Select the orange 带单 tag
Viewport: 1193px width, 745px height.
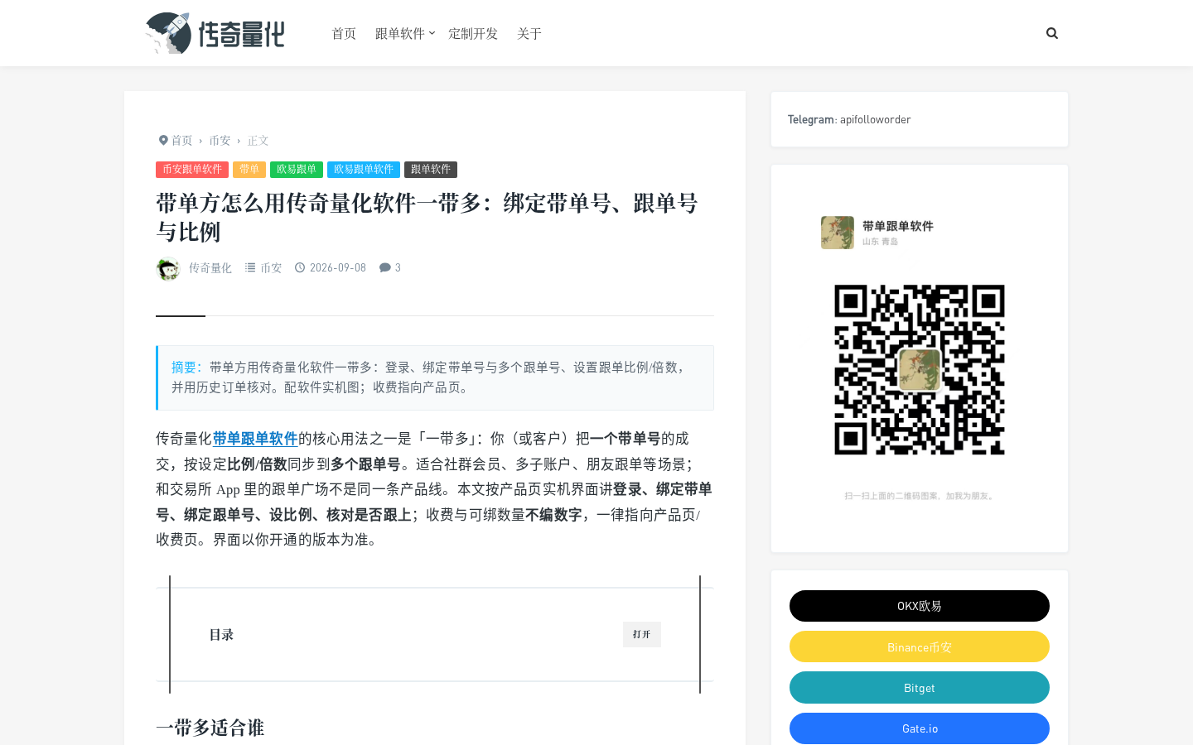[249, 170]
